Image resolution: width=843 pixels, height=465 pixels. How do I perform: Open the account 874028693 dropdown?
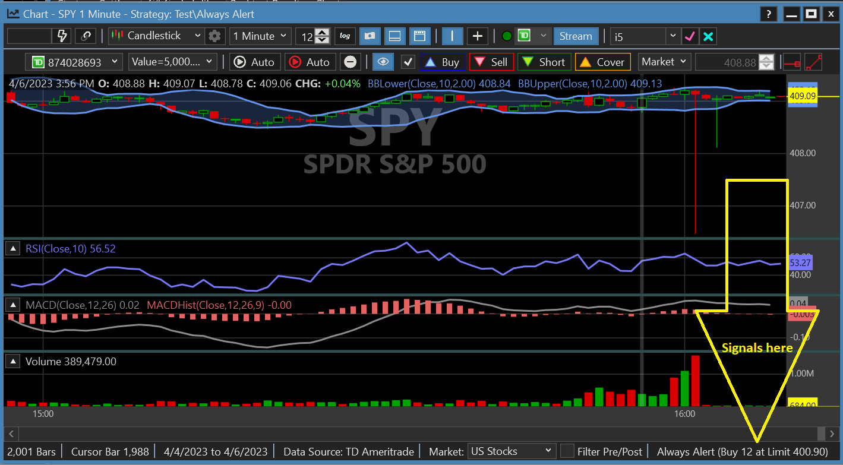pos(74,62)
